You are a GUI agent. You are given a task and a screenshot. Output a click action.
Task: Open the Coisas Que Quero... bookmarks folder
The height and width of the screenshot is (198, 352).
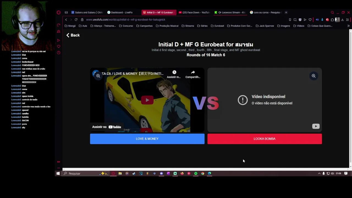[320, 26]
